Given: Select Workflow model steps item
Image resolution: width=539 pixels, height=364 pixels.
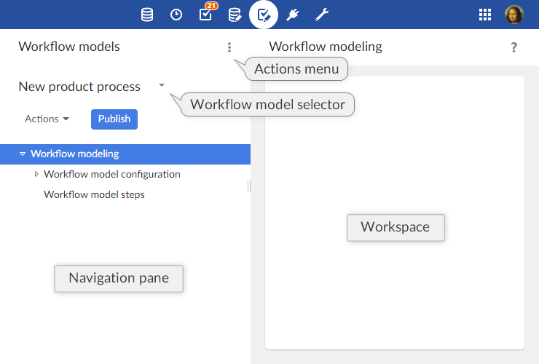Looking at the screenshot, I should (94, 194).
